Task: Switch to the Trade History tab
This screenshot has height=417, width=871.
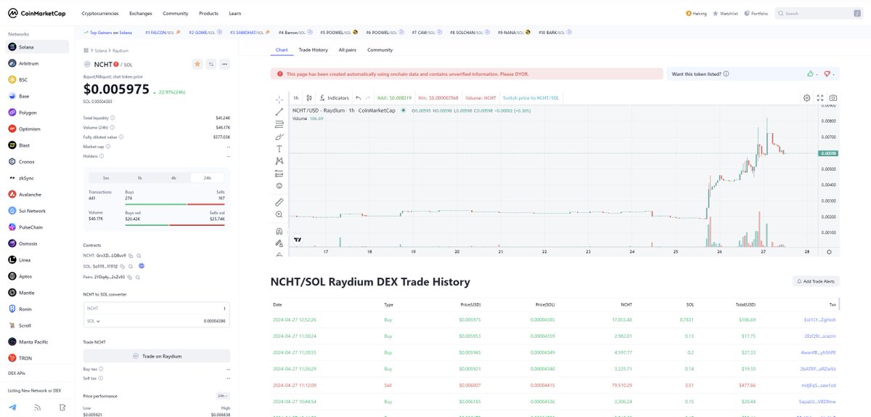Action: coord(314,50)
